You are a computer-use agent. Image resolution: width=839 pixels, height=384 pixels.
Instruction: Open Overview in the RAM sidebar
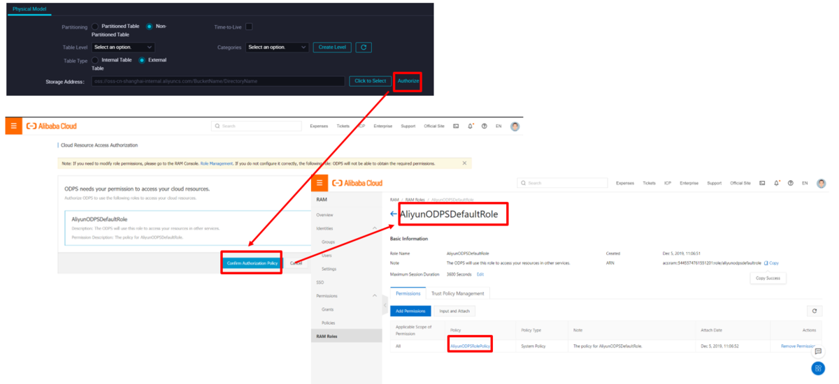pos(324,215)
